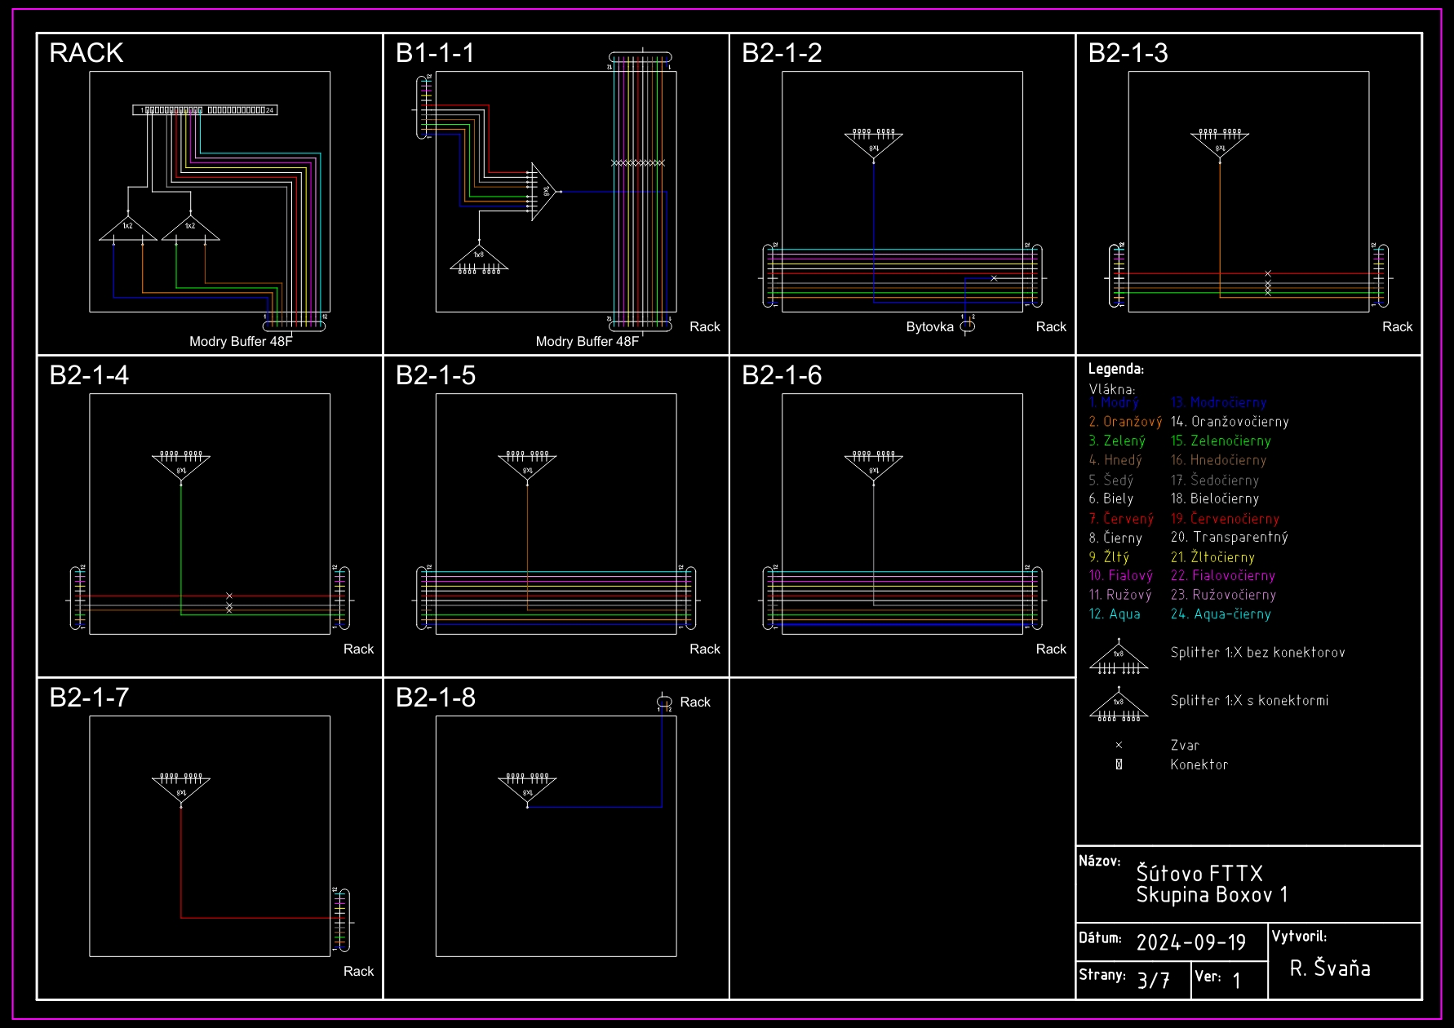Select the title text 'Šútovo FTTX'

point(1199,874)
